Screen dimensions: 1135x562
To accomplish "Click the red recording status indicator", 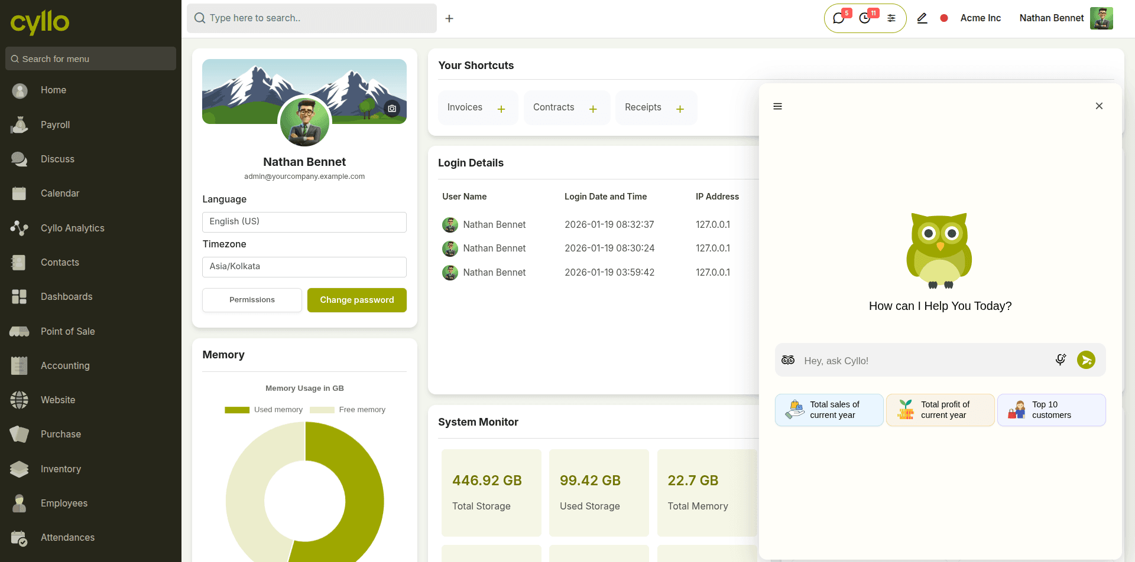I will click(x=944, y=18).
